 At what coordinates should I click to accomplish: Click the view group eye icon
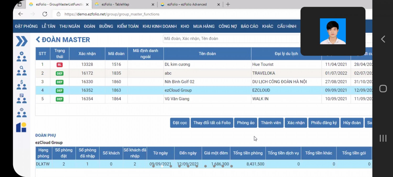click(x=21, y=113)
